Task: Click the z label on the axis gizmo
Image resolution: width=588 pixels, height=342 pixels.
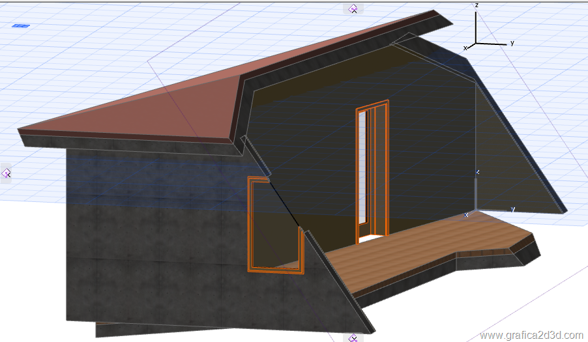Action: (x=477, y=5)
